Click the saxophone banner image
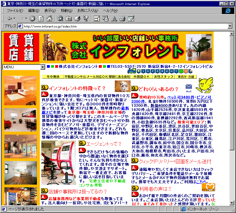This screenshot has height=213, width=236. click(55, 48)
